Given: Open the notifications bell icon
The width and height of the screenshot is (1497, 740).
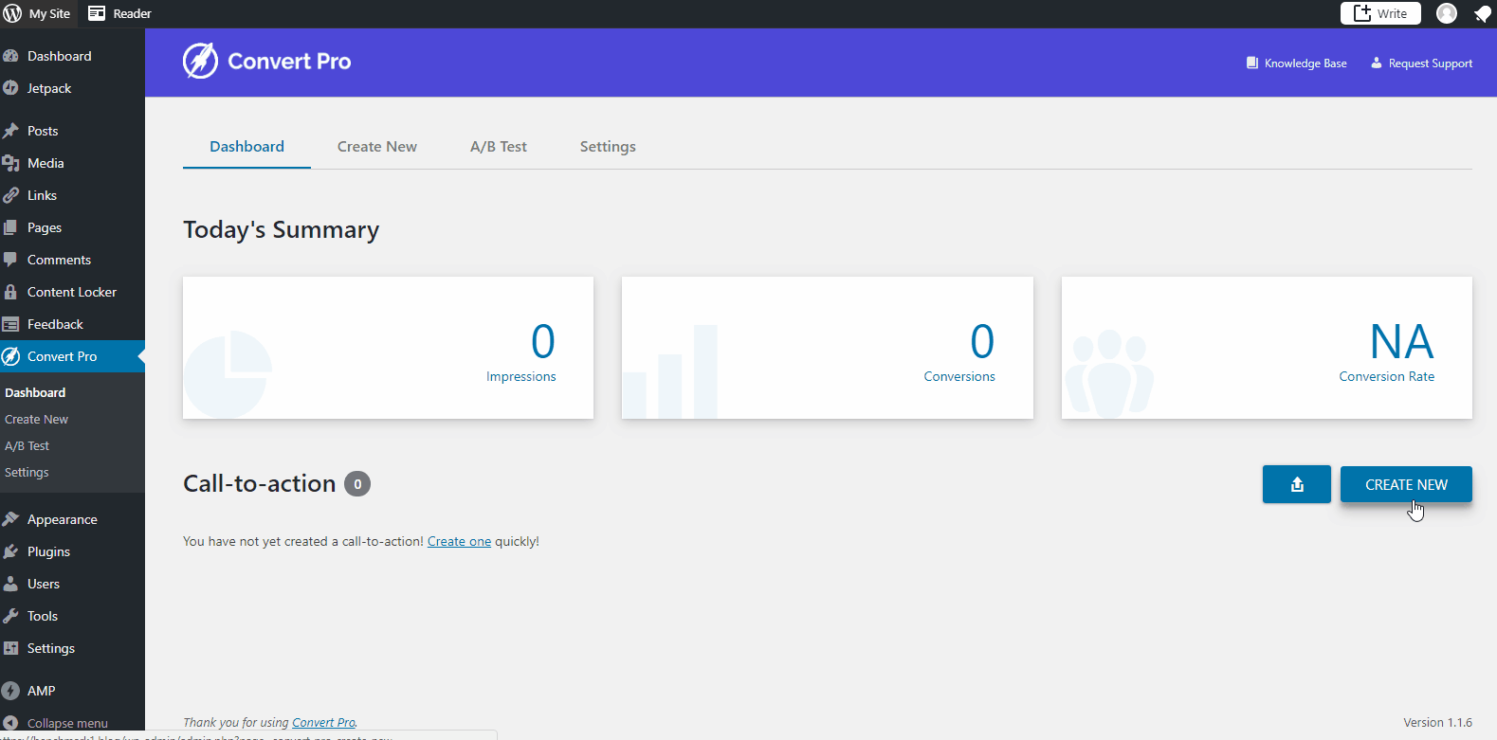Looking at the screenshot, I should click(1482, 13).
